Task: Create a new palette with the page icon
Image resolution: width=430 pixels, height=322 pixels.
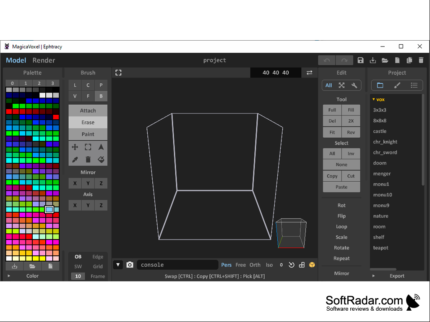Action: click(50, 266)
